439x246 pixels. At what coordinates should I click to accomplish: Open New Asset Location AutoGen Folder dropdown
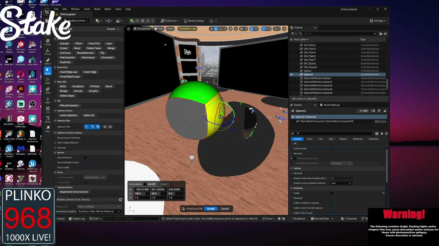99,211
